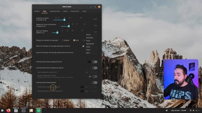Open Dynamic background opacity gear settings
The image size is (202, 113).
tap(90, 77)
